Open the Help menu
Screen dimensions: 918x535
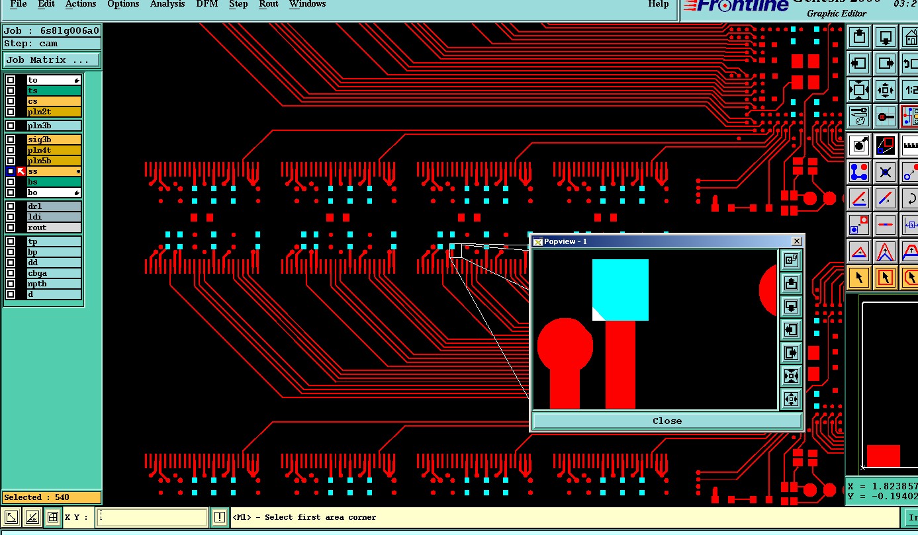point(658,4)
